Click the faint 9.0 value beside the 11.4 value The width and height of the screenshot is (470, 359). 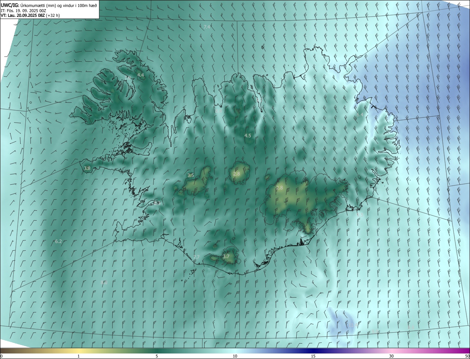(375, 331)
